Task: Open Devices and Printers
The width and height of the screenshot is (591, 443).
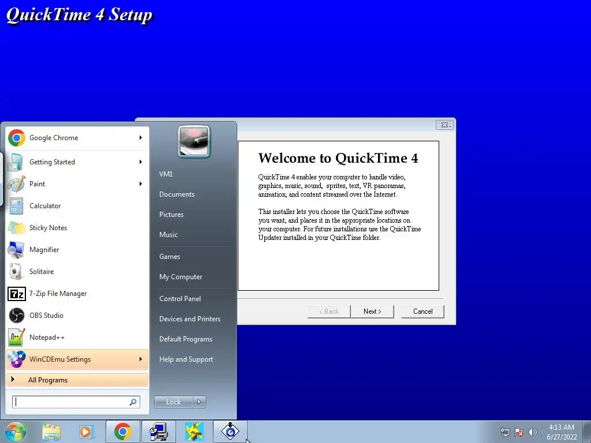Action: [x=190, y=319]
